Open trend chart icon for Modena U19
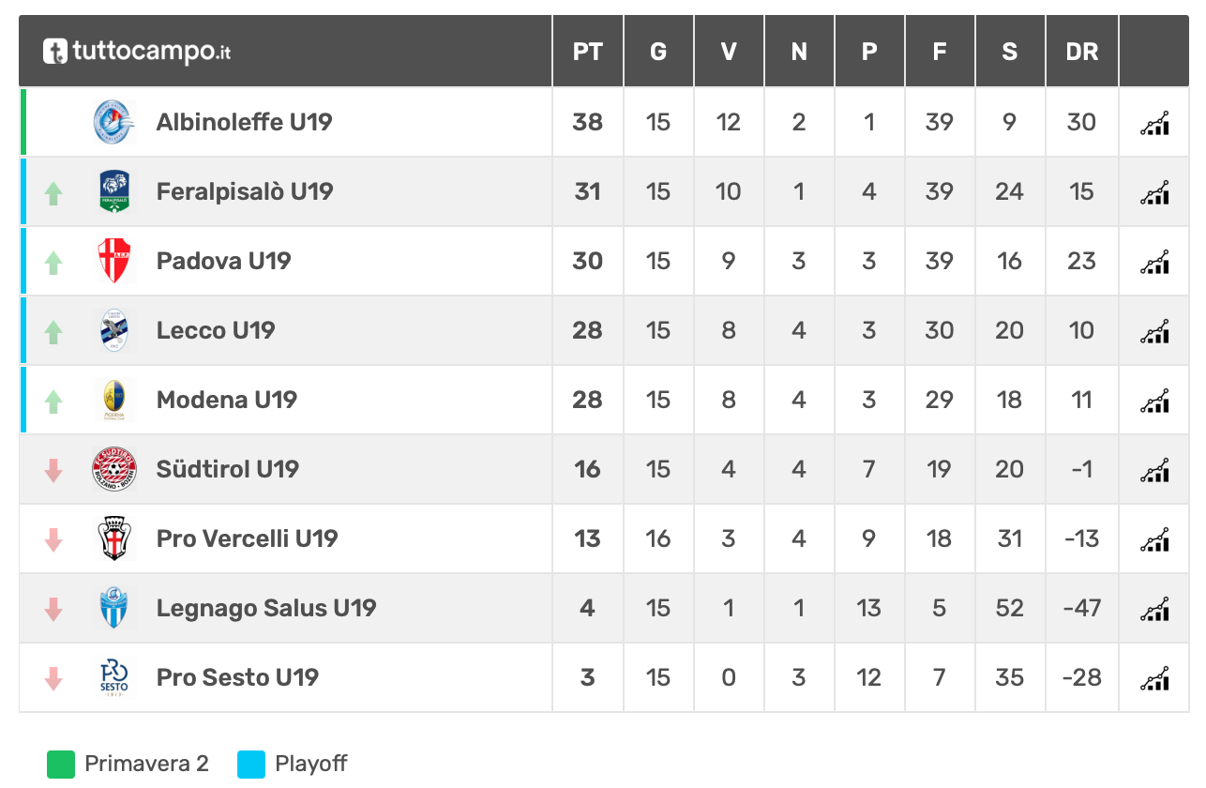The height and width of the screenshot is (788, 1206). pyautogui.click(x=1154, y=401)
